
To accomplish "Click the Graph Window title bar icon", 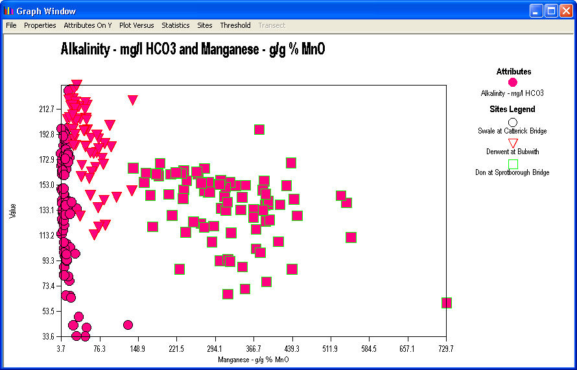I will click(9, 10).
